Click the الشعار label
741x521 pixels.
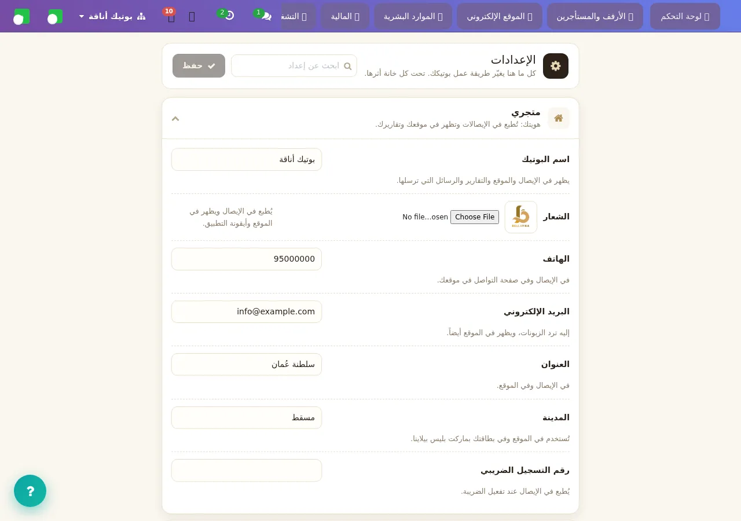[x=556, y=217]
